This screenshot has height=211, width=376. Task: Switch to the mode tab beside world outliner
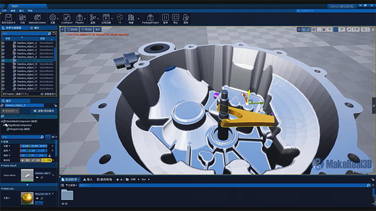(x=35, y=28)
